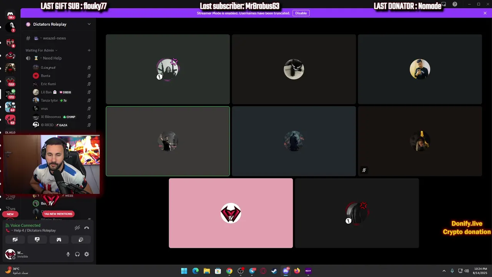
Task: Expand the Dictators Roleplay server menu
Action: [x=89, y=24]
